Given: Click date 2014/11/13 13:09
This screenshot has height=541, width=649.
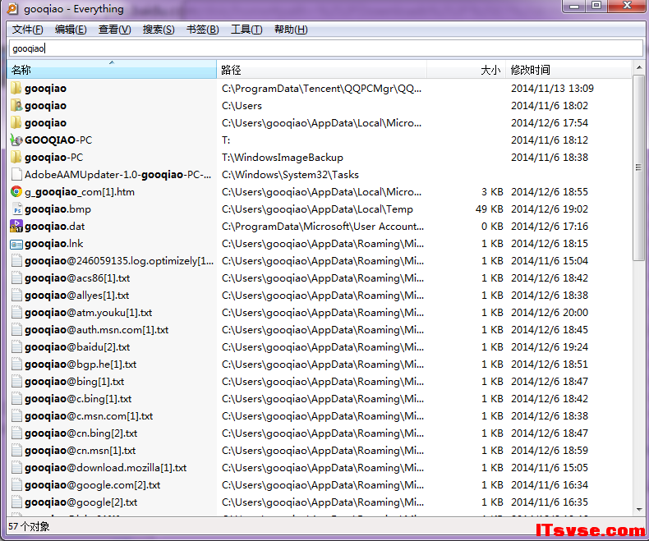Looking at the screenshot, I should pos(552,88).
